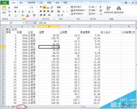Switch to the Page Layout (页面布局) tab
This screenshot has width=137, height=109.
point(31,3)
